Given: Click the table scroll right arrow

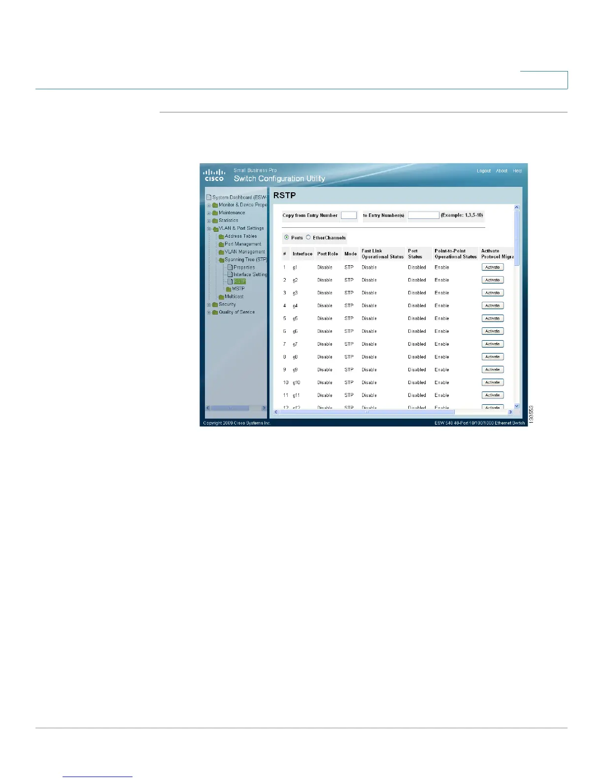Looking at the screenshot, I should click(x=510, y=412).
